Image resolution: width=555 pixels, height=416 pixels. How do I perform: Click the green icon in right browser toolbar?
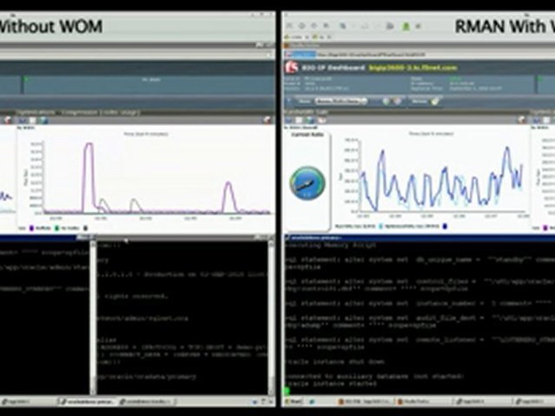[406, 26]
